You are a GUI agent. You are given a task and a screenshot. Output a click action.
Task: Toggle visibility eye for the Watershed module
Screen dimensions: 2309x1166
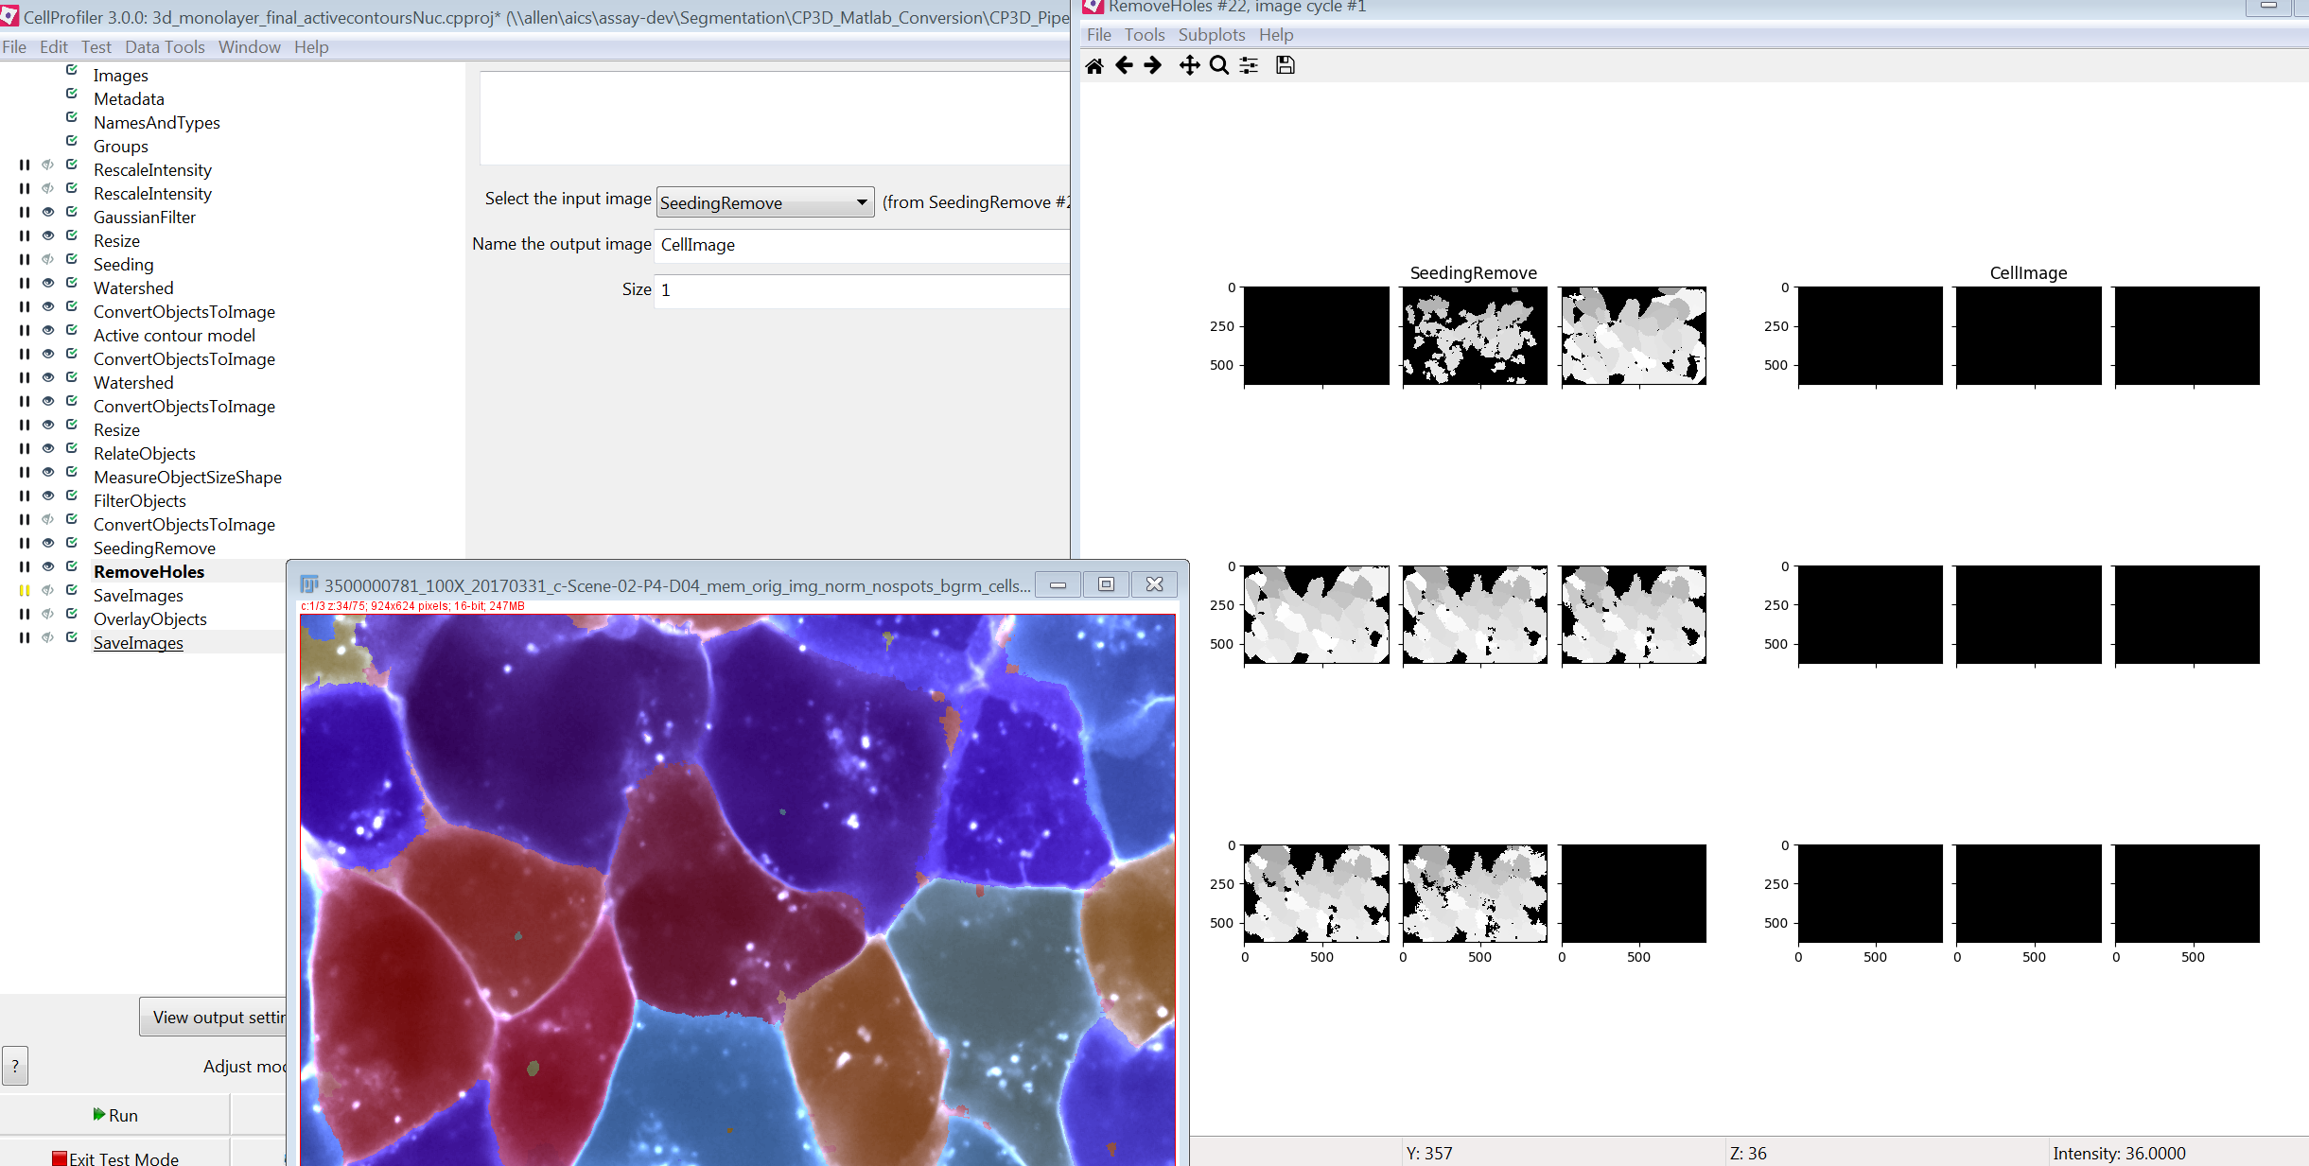click(x=47, y=282)
